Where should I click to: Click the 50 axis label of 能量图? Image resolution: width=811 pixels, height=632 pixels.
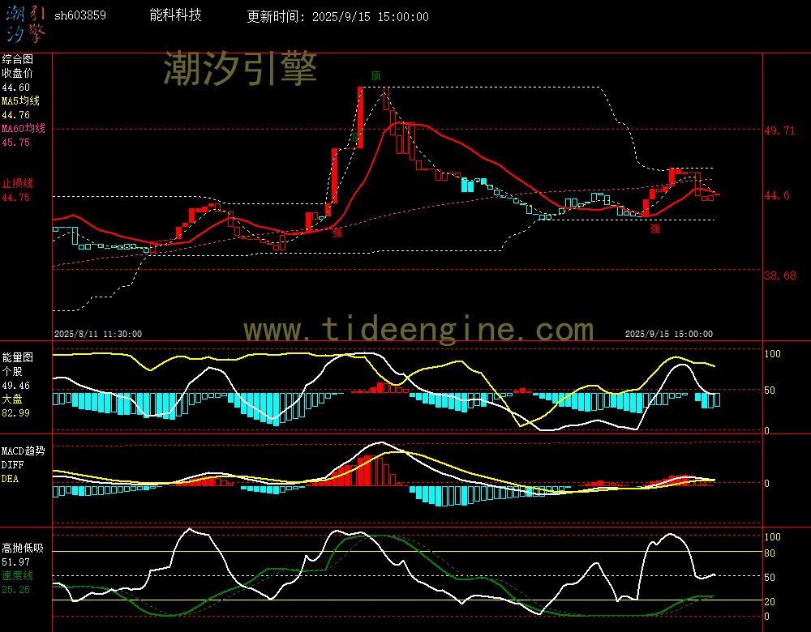pyautogui.click(x=770, y=391)
